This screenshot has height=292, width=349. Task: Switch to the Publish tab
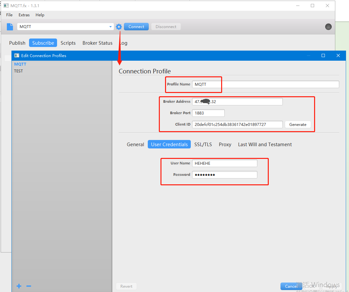click(x=17, y=43)
